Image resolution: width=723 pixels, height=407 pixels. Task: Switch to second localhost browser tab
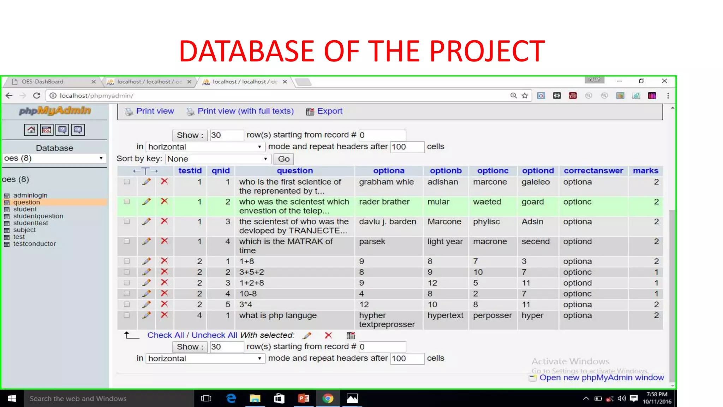pyautogui.click(x=150, y=82)
